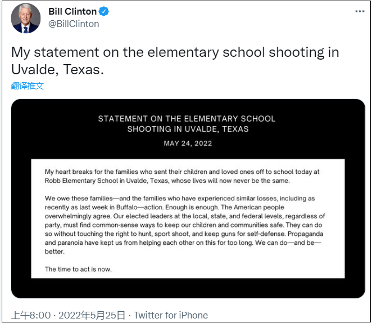Click the 2022年5月25日 tweet date

pos(92,315)
